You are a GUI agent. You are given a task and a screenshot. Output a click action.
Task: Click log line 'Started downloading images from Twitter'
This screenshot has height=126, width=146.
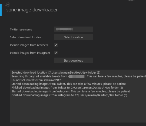tap(68, 84)
